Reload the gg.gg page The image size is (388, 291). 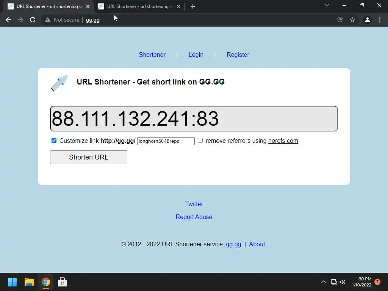[33, 20]
